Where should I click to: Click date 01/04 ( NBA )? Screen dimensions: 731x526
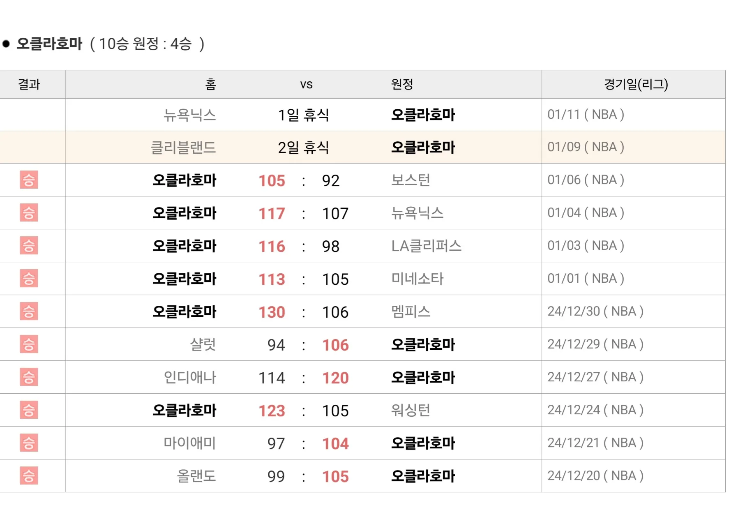tap(586, 213)
